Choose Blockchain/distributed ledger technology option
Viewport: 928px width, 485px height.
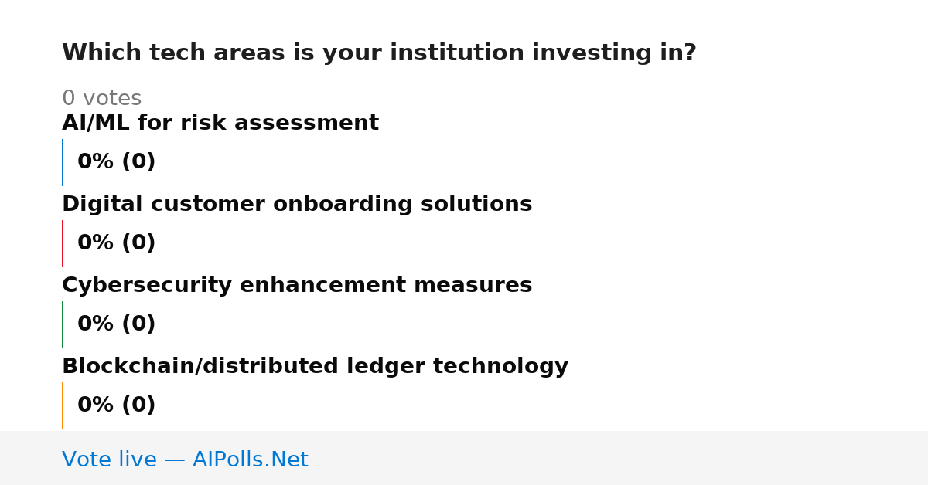[x=315, y=367]
